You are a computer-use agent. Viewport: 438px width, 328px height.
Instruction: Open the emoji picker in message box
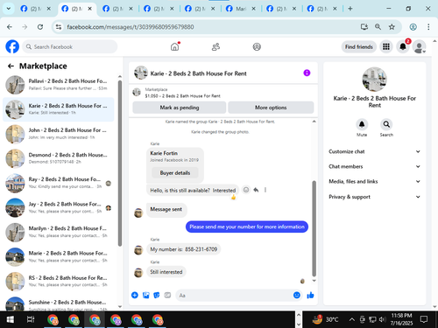click(x=297, y=295)
